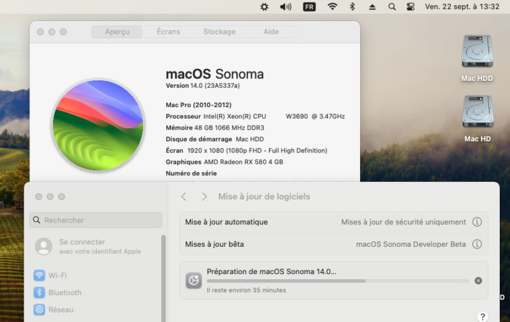Click the update preparation progress bar
The image size is (510, 322).
pyautogui.click(x=338, y=281)
